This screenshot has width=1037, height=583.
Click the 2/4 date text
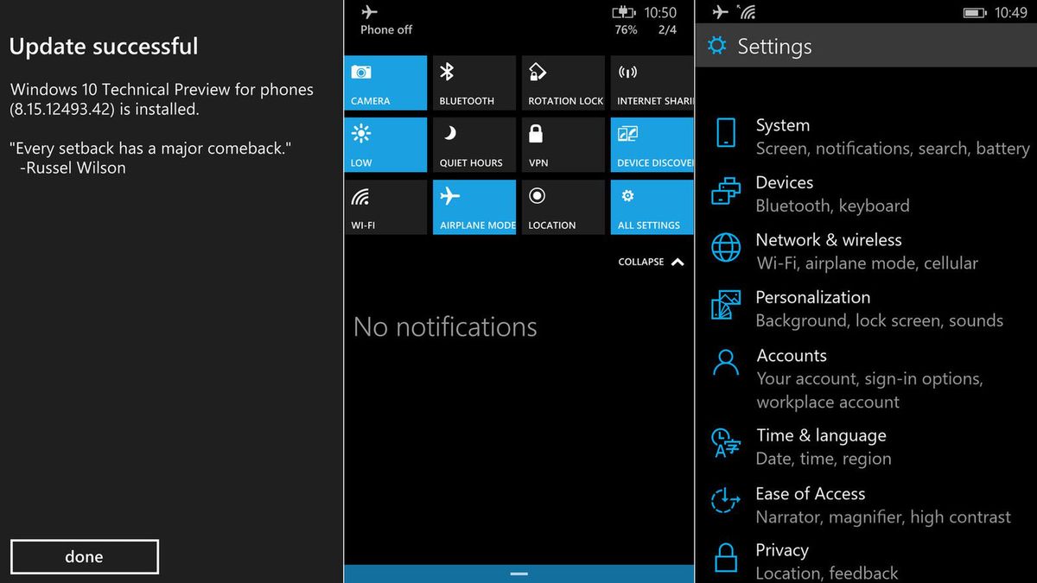(x=667, y=30)
